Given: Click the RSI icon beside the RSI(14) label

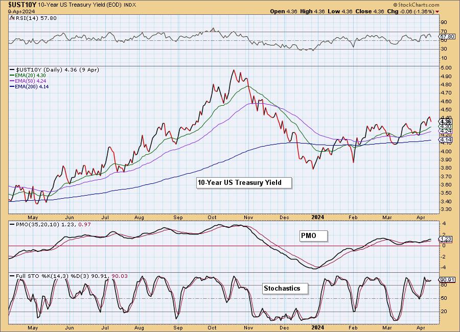Looking at the screenshot, I should tap(12, 18).
